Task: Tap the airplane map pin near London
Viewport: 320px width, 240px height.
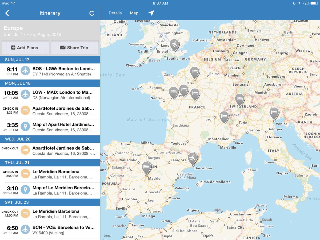Action: click(174, 45)
